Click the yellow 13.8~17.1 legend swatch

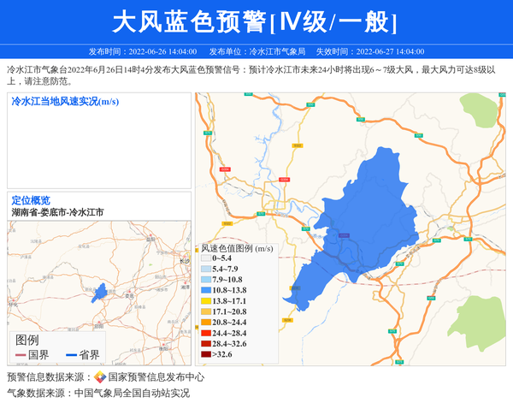pos(206,301)
